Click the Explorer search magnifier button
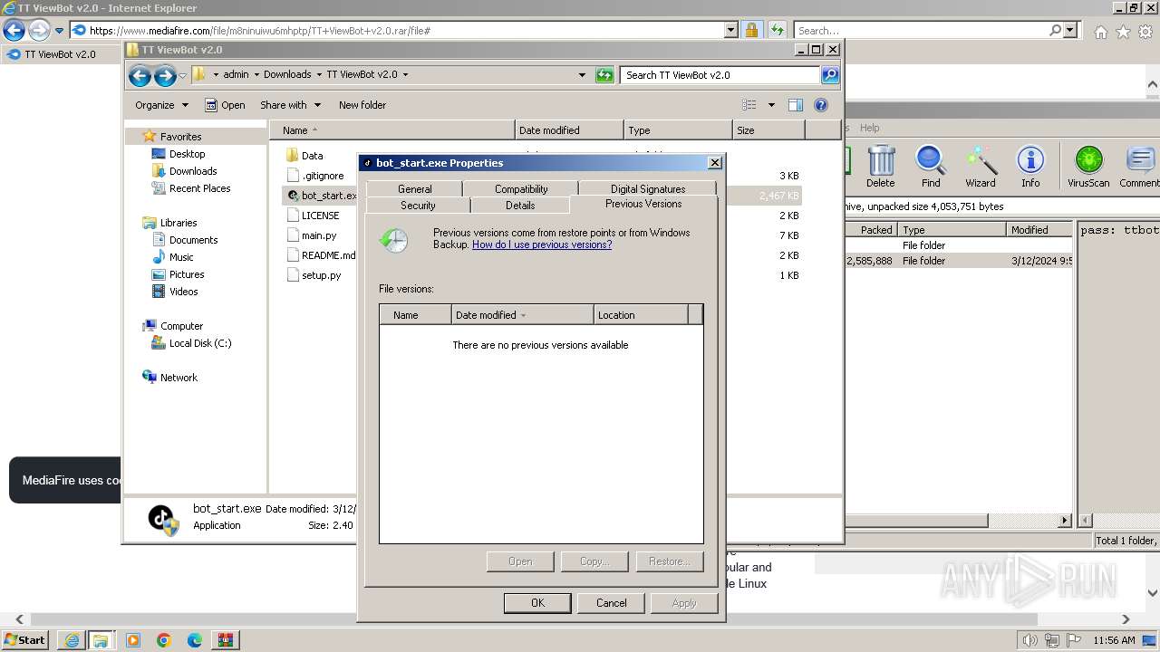Screen dimensions: 1160x652 click(829, 75)
